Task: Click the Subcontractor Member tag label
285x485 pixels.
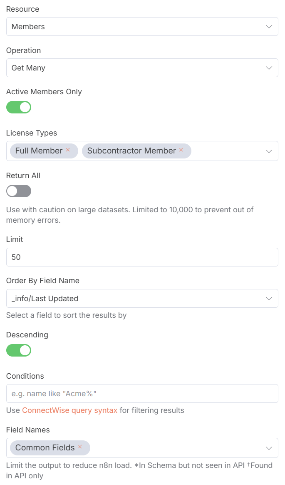Action: pyautogui.click(x=131, y=151)
